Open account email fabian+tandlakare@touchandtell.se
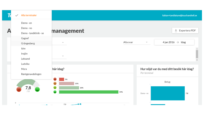Viewport: 204px width, 115px height. (180, 15)
